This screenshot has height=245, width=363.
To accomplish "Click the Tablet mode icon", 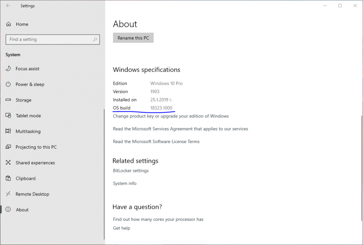I will (8, 115).
